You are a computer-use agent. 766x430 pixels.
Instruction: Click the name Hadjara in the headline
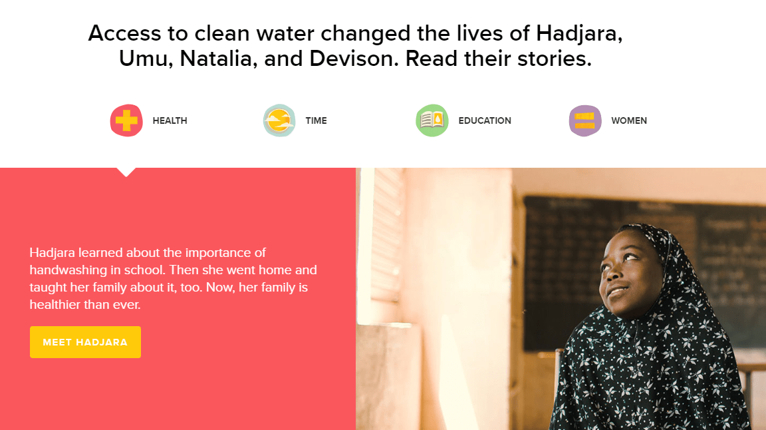579,33
